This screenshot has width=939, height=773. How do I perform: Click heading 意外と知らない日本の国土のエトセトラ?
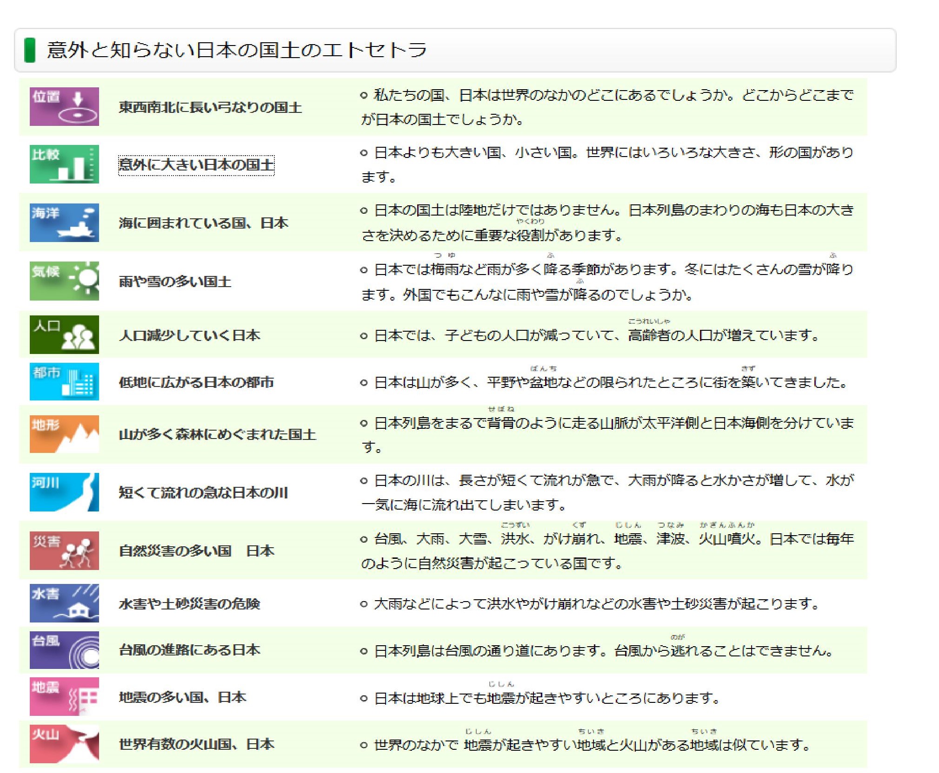pos(237,50)
